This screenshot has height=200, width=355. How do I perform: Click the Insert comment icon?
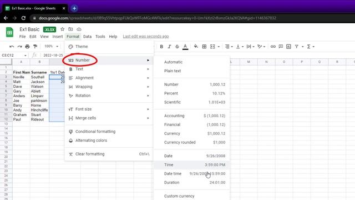coord(281,47)
